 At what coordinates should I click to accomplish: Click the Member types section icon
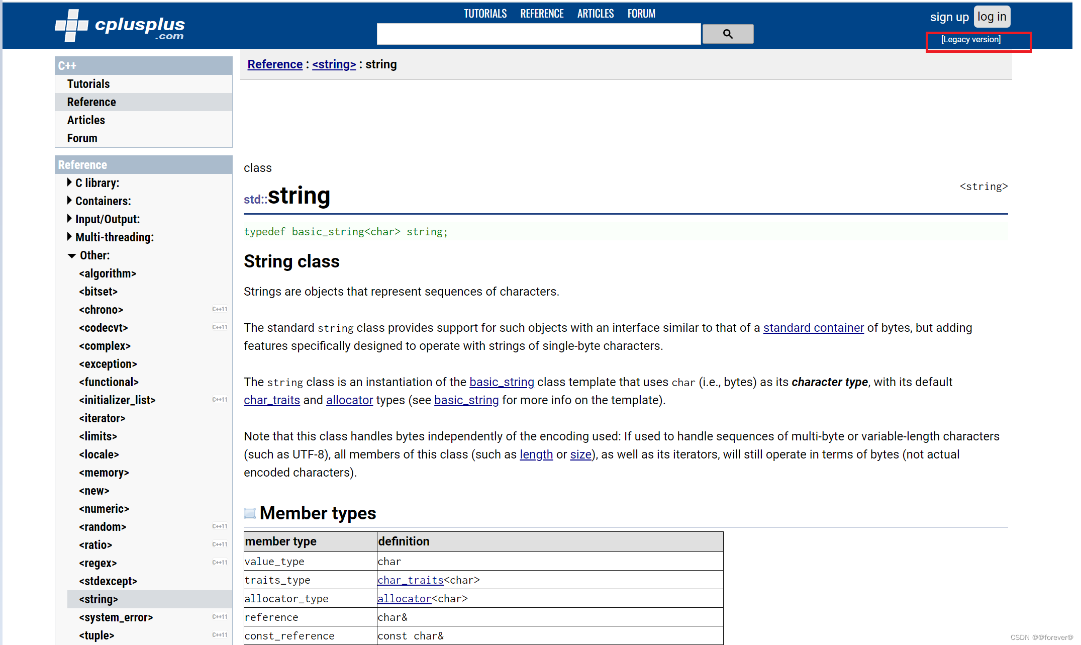point(250,513)
